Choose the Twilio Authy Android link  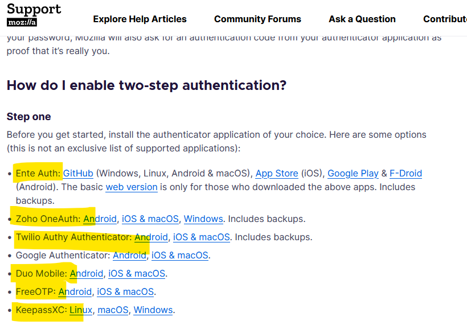point(151,237)
